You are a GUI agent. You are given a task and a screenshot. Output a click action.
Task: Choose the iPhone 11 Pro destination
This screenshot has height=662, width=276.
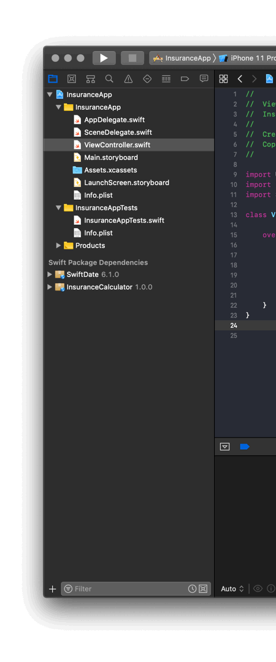[248, 58]
